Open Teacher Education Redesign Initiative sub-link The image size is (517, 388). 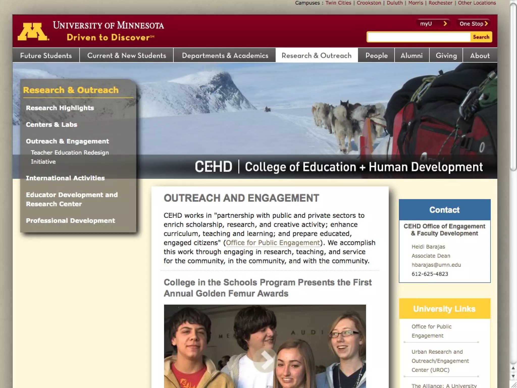(70, 157)
